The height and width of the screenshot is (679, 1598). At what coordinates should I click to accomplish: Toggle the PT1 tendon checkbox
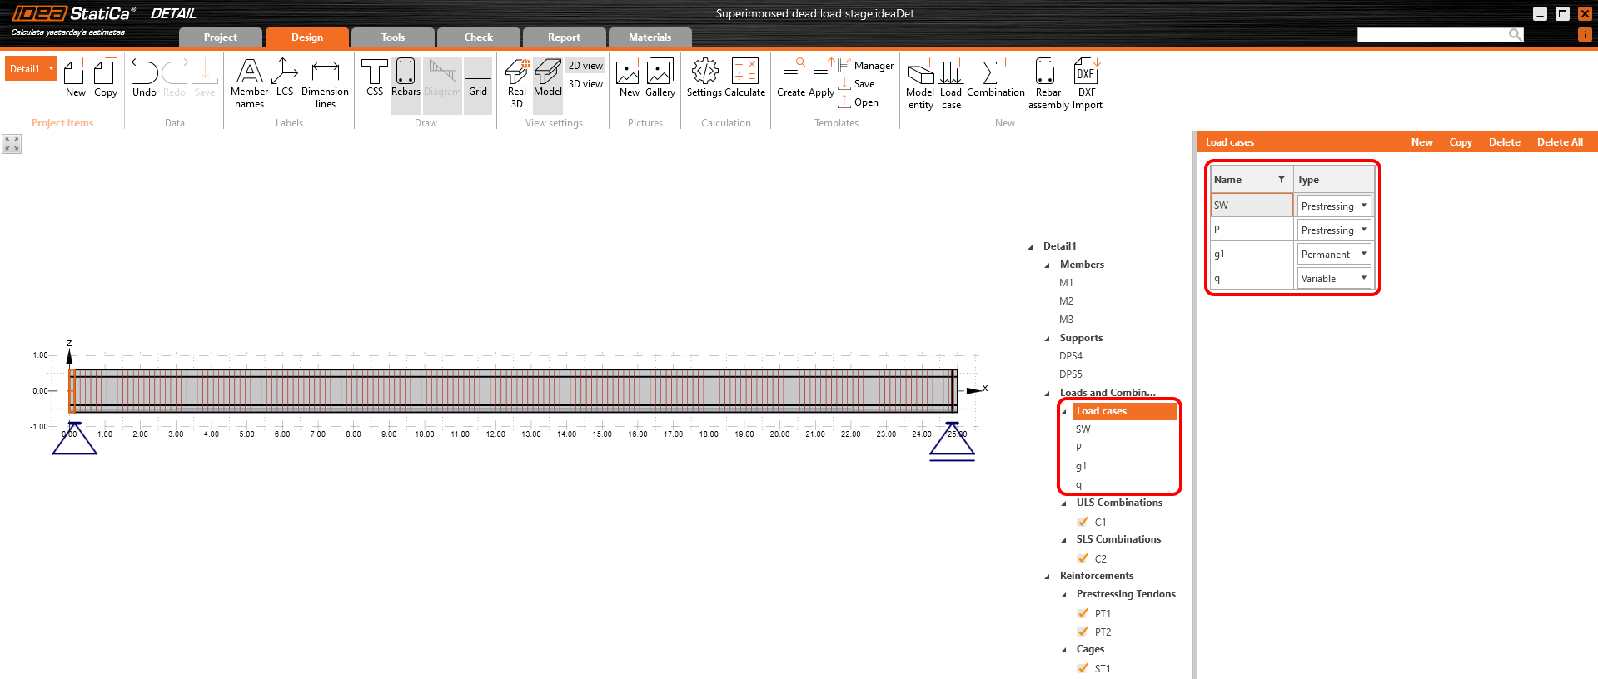coord(1083,613)
